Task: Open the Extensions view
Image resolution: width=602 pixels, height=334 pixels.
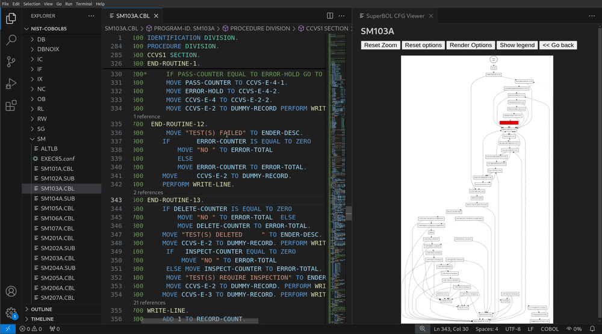Action: 11,106
